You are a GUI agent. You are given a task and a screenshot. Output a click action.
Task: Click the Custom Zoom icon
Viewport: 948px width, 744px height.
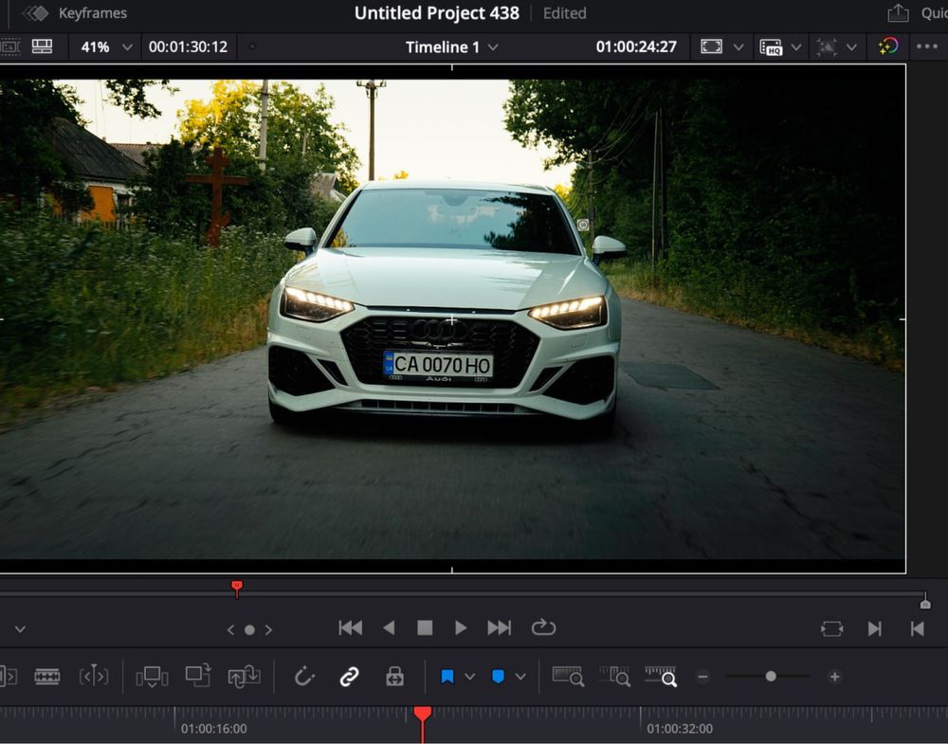point(661,677)
